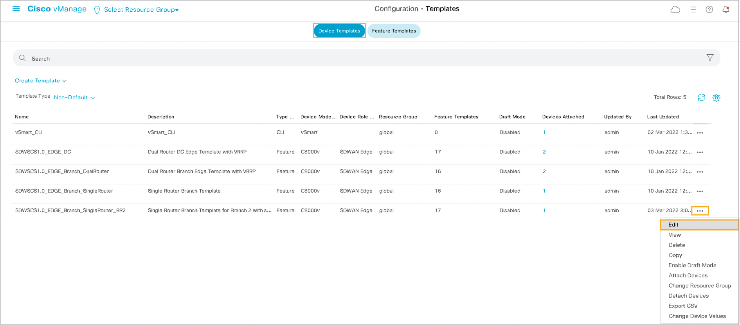Viewport: 740px width, 325px height.
Task: Open Template Type Non-Default dropdown
Action: click(74, 97)
